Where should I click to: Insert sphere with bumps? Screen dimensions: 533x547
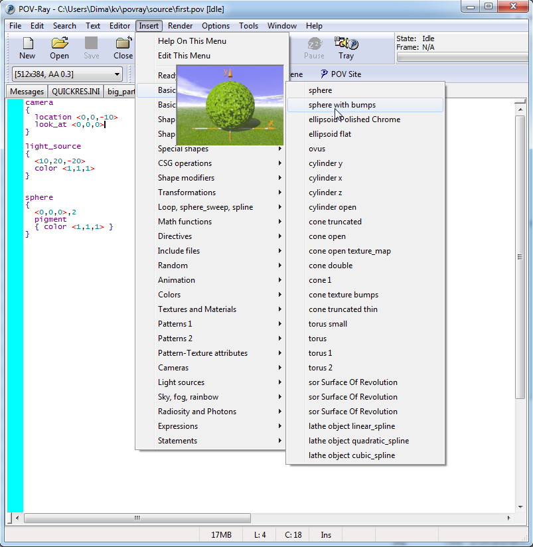[x=365, y=105]
